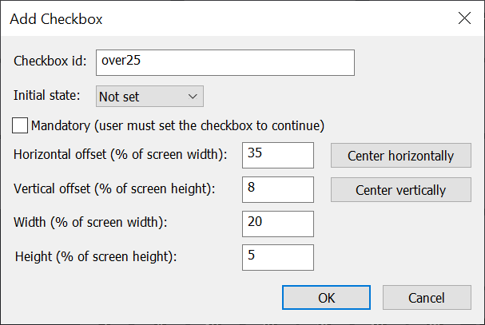
Task: Click the Checkbox id text field
Action: (224, 61)
